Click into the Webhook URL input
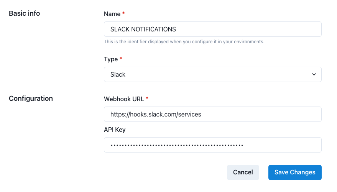 tap(212, 114)
